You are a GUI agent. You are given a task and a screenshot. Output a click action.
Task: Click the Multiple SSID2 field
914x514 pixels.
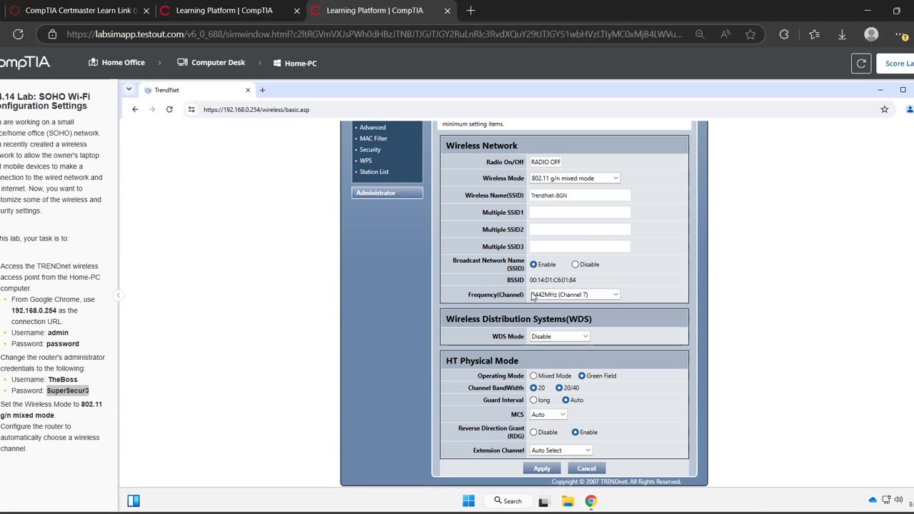point(580,229)
